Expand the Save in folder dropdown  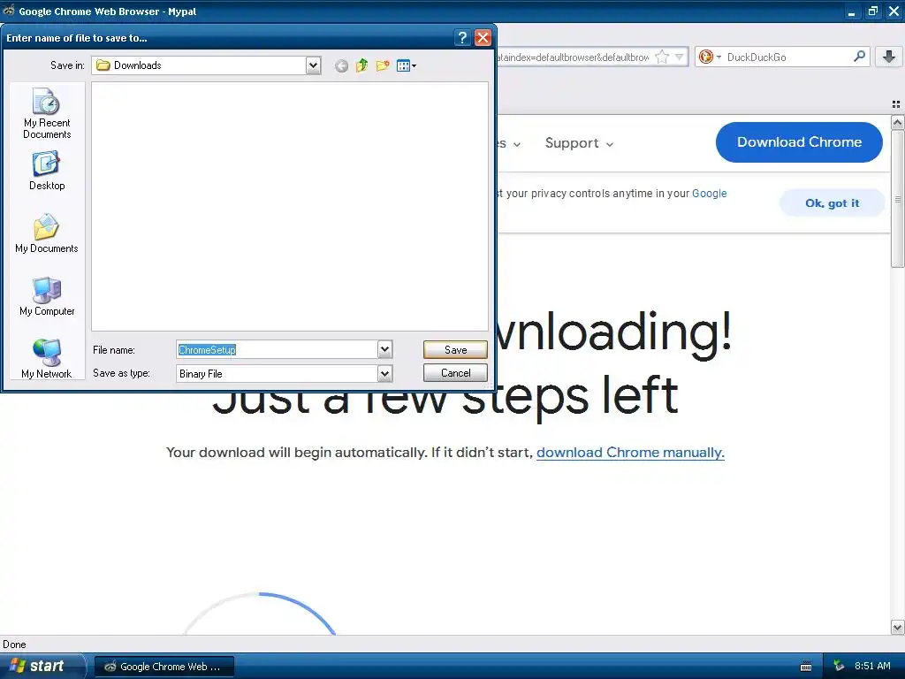pos(313,65)
